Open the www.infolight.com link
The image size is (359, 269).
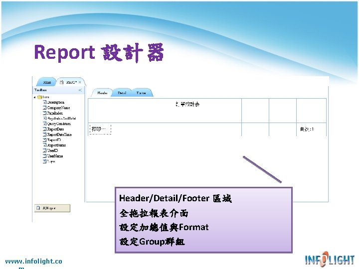click(33, 263)
